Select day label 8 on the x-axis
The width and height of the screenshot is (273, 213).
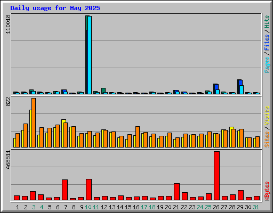click(74, 207)
